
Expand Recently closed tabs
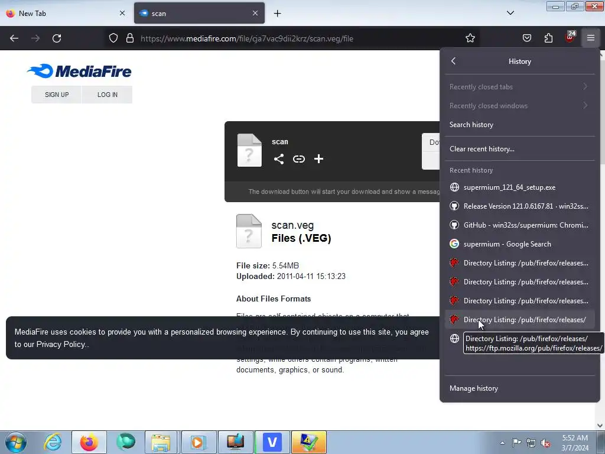[519, 87]
